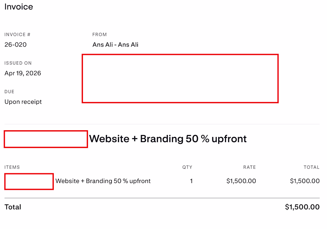Click the TOTAL column header
Image resolution: width=327 pixels, height=229 pixels.
[311, 167]
